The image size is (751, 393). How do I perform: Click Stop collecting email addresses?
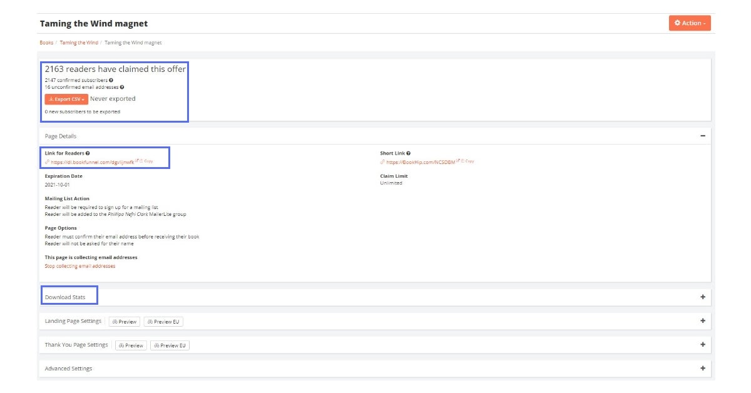coord(80,266)
